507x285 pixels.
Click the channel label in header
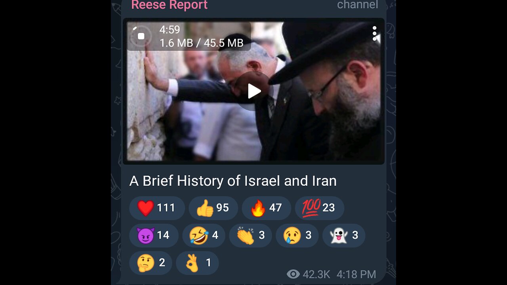[358, 5]
